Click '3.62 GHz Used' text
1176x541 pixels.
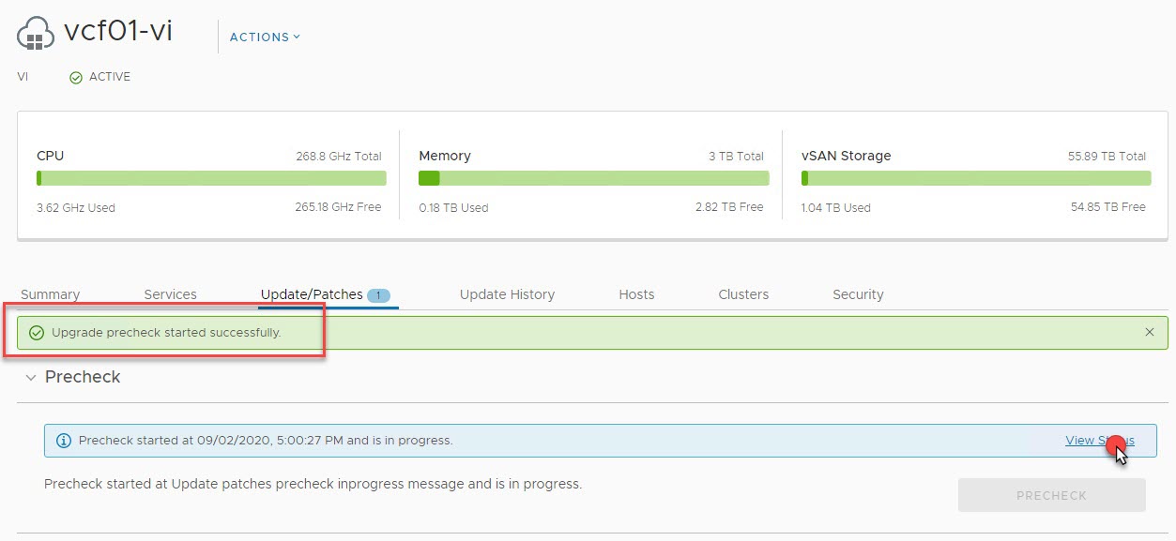(76, 207)
